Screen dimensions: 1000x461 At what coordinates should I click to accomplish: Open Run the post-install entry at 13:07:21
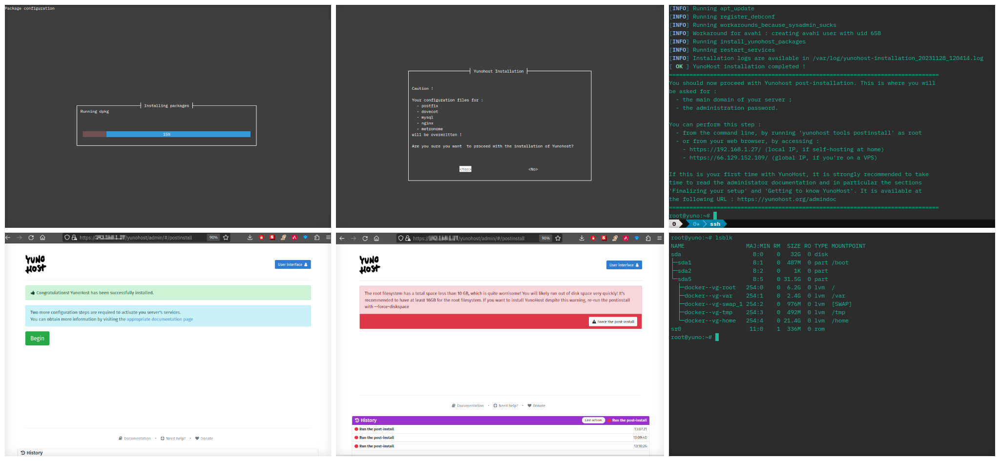pos(500,429)
